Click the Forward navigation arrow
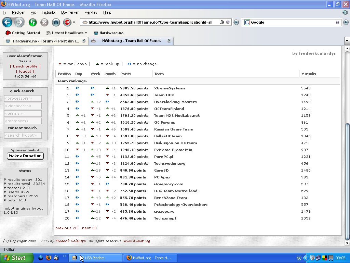This screenshot has width=350, height=263. (x=19, y=22)
